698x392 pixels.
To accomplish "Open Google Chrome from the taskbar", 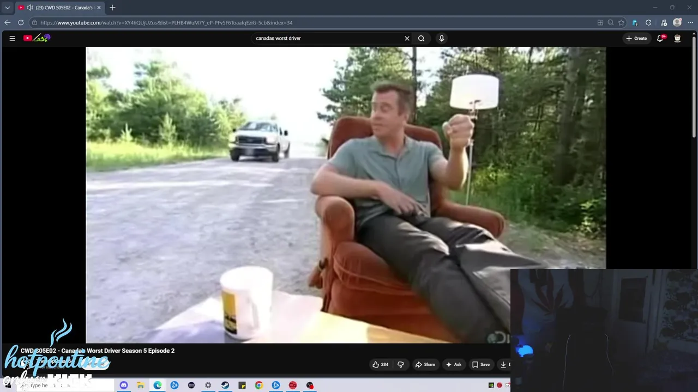I will click(259, 385).
